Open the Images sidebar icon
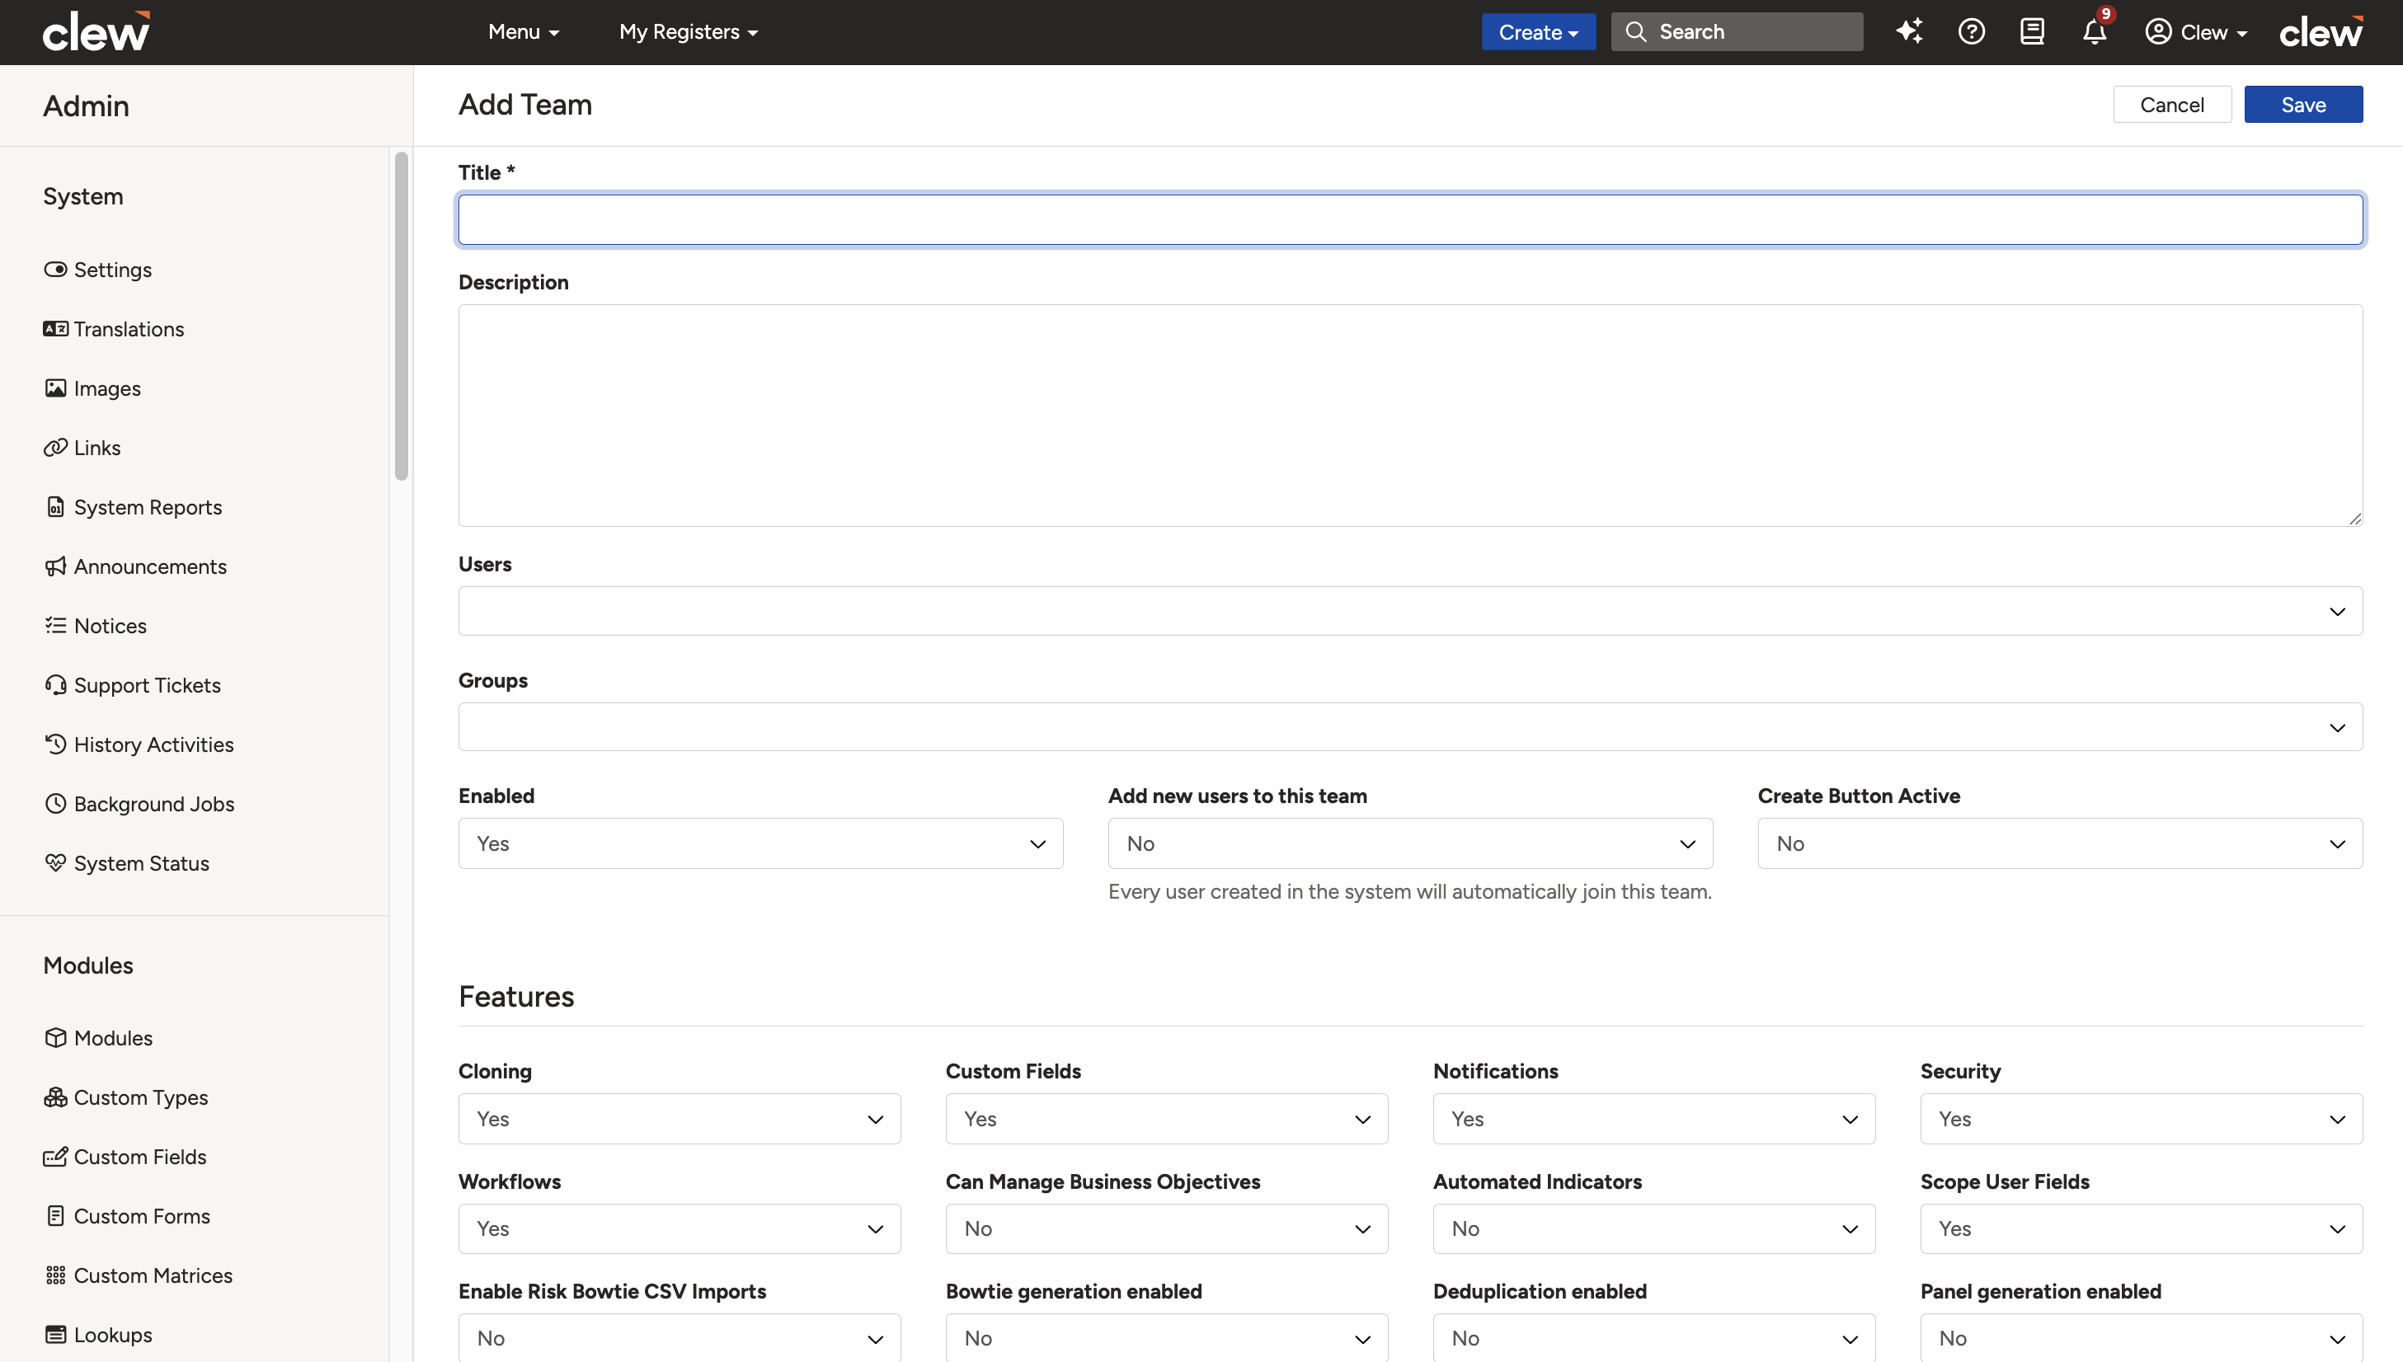Viewport: 2403px width, 1362px height. (55, 388)
